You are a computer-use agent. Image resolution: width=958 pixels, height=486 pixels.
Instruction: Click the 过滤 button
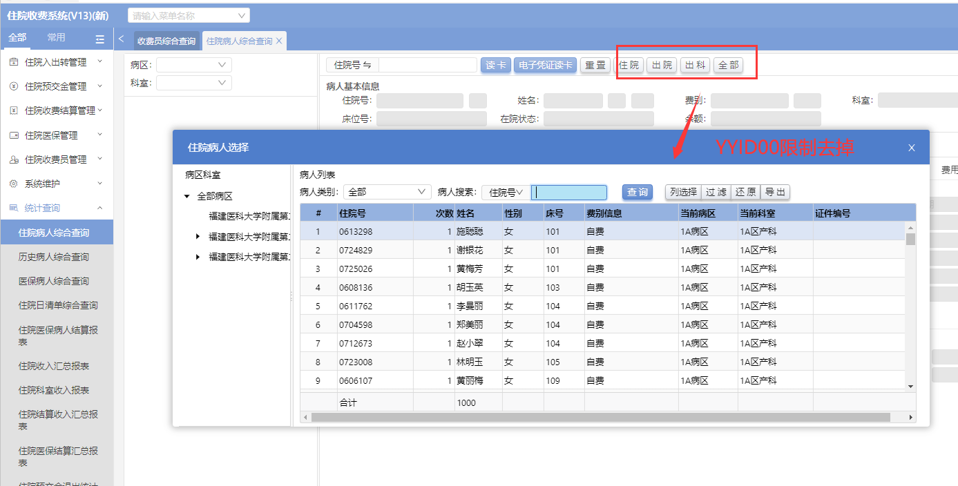(x=716, y=193)
